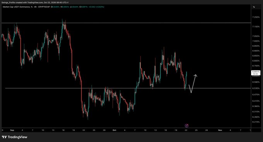Select the current price label 6.691%
This screenshot has height=142, width=263.
256,72
